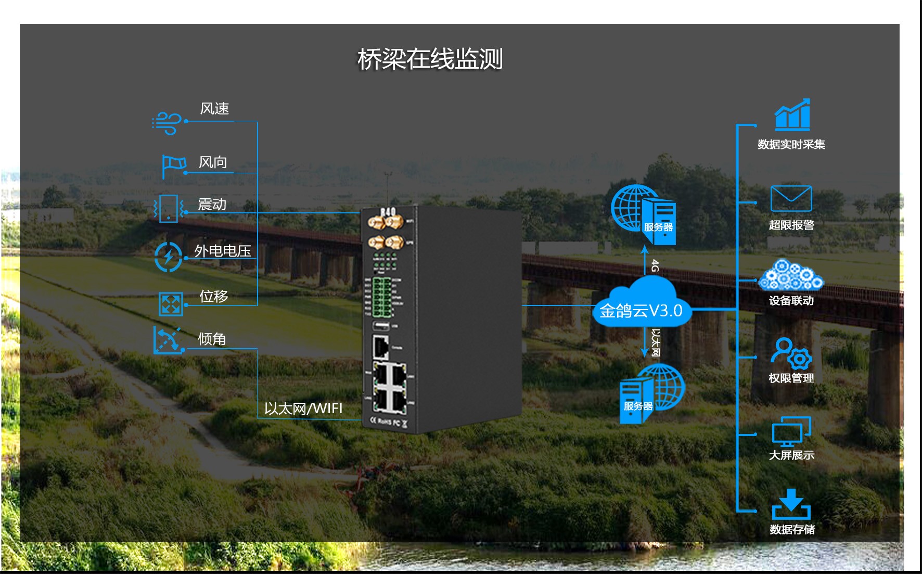Image resolution: width=922 pixels, height=574 pixels.
Task: Select the permission management user icon
Action: pyautogui.click(x=791, y=353)
